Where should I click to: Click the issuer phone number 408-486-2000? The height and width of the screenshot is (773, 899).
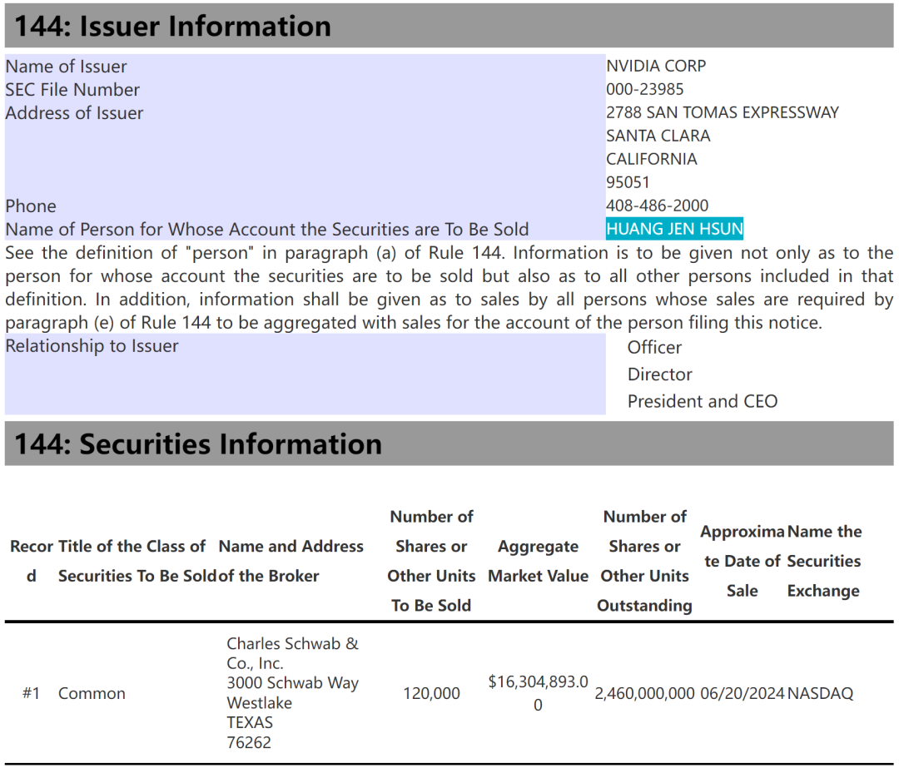pos(657,206)
